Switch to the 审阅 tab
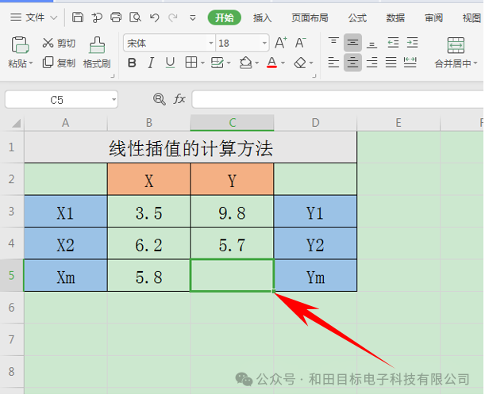This screenshot has width=485, height=398. (x=433, y=18)
